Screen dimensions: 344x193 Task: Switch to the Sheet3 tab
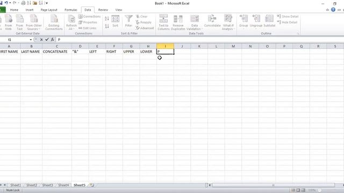point(48,185)
